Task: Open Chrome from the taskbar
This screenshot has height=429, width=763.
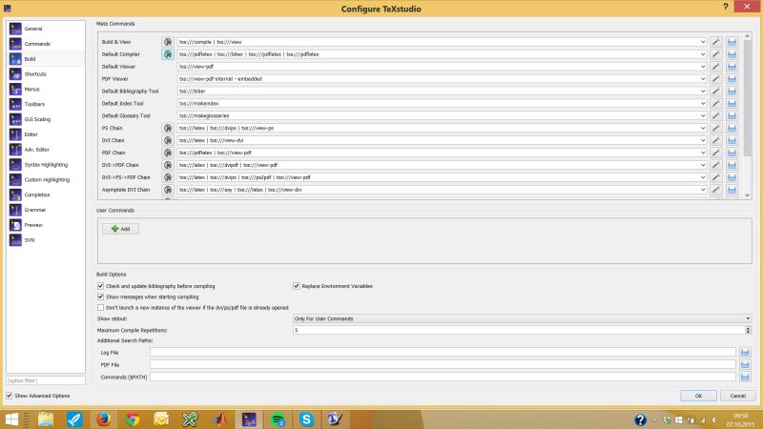Action: pyautogui.click(x=133, y=419)
